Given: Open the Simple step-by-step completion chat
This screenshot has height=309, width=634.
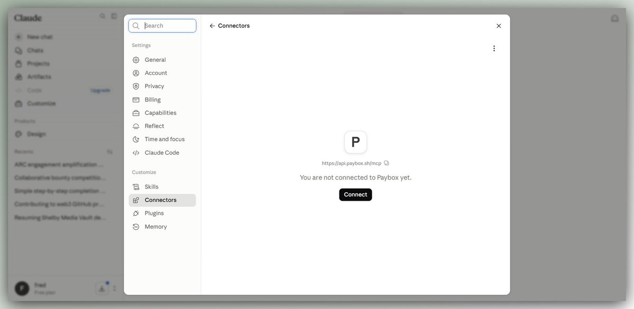Looking at the screenshot, I should pyautogui.click(x=60, y=191).
